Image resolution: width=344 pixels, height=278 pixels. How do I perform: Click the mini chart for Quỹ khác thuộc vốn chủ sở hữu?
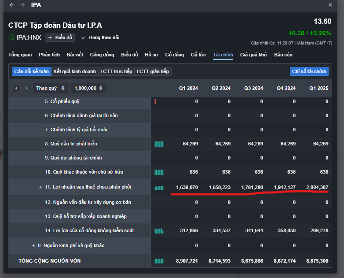(x=159, y=172)
